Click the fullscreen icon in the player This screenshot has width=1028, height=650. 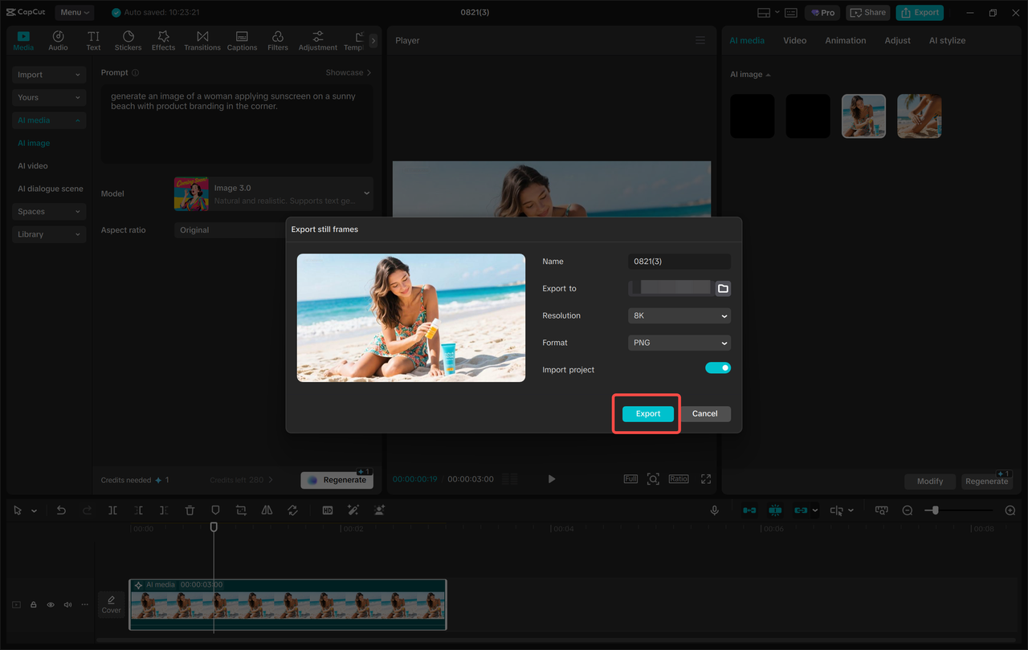point(706,479)
